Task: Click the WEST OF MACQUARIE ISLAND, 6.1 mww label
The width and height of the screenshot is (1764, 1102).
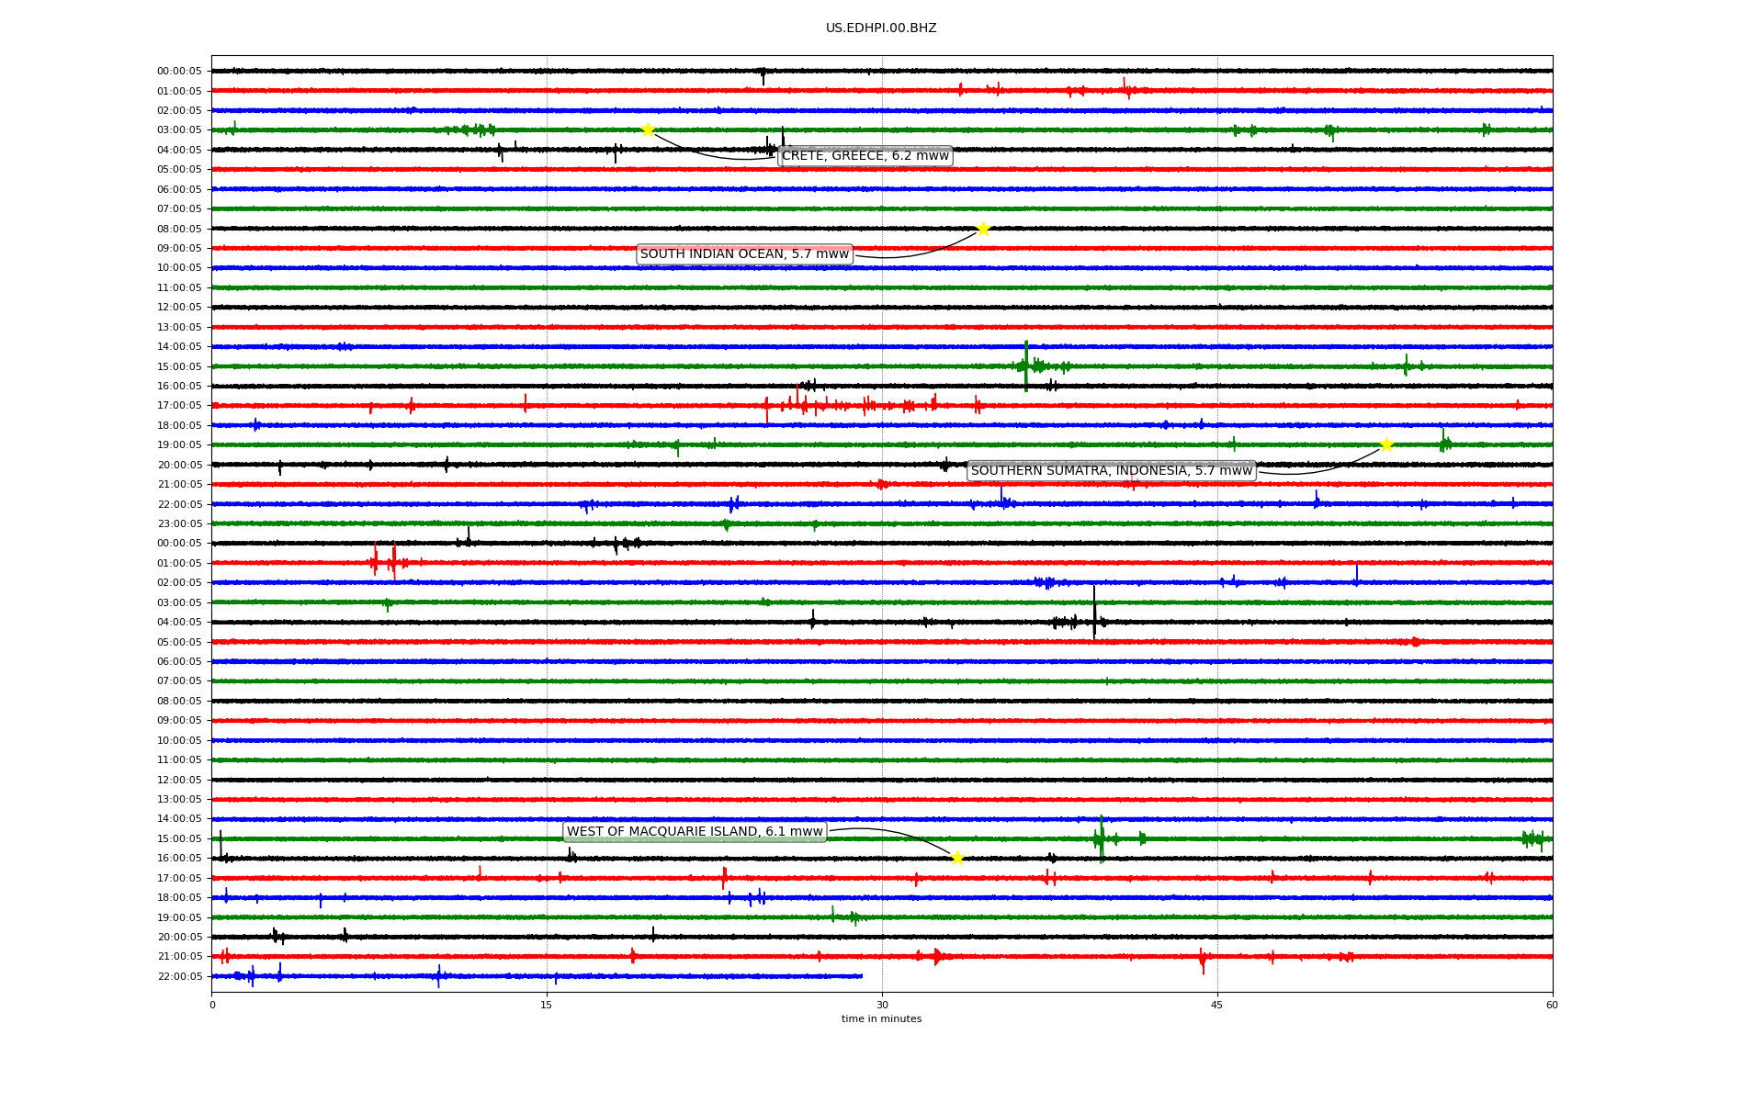Action: (x=695, y=832)
